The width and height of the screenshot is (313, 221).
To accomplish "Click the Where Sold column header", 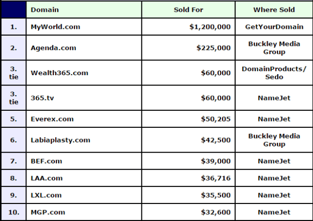I will 274,10.
